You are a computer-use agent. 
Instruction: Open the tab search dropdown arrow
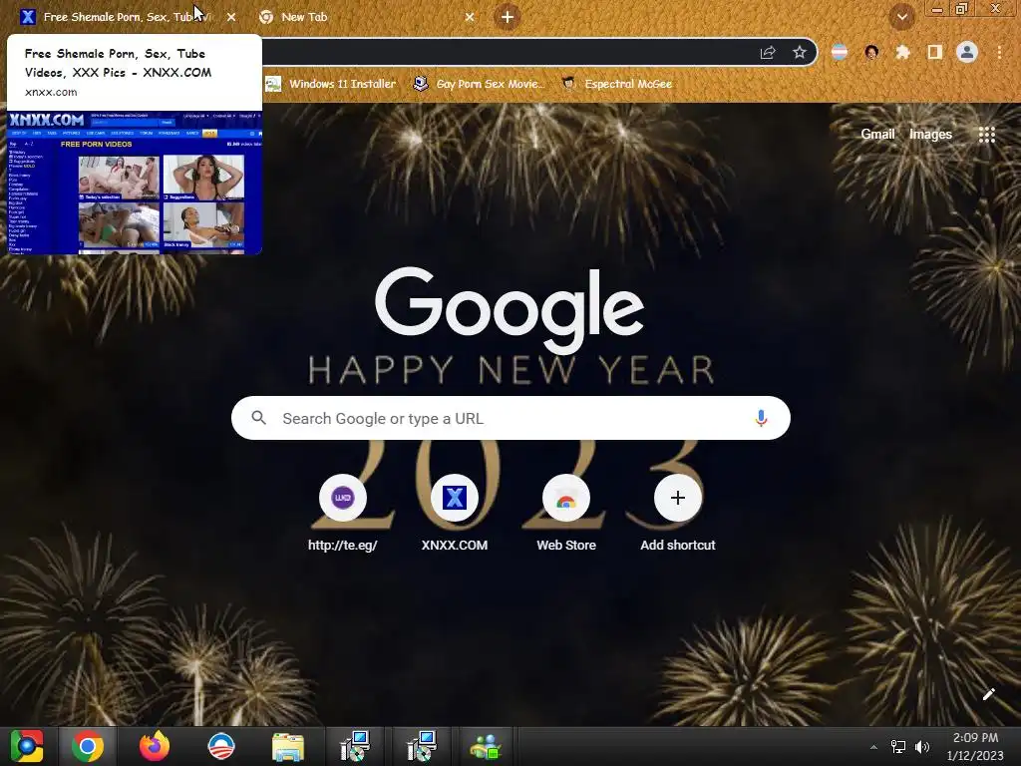(901, 17)
